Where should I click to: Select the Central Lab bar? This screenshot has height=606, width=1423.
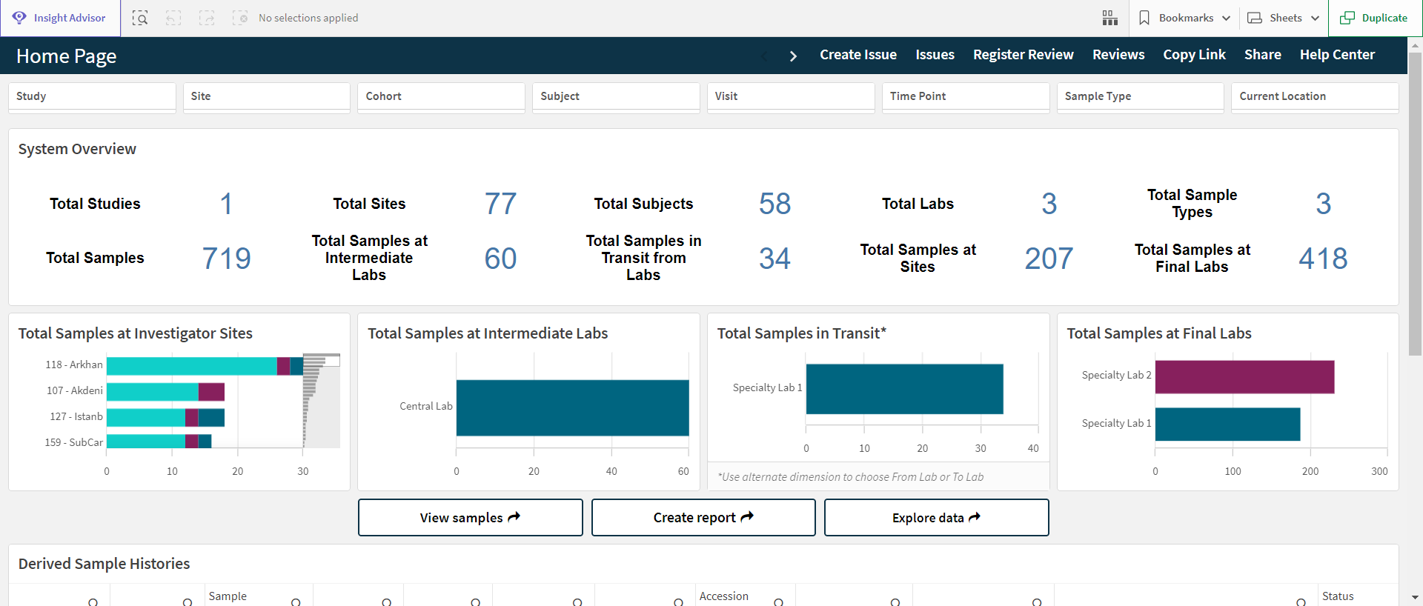[x=572, y=407]
